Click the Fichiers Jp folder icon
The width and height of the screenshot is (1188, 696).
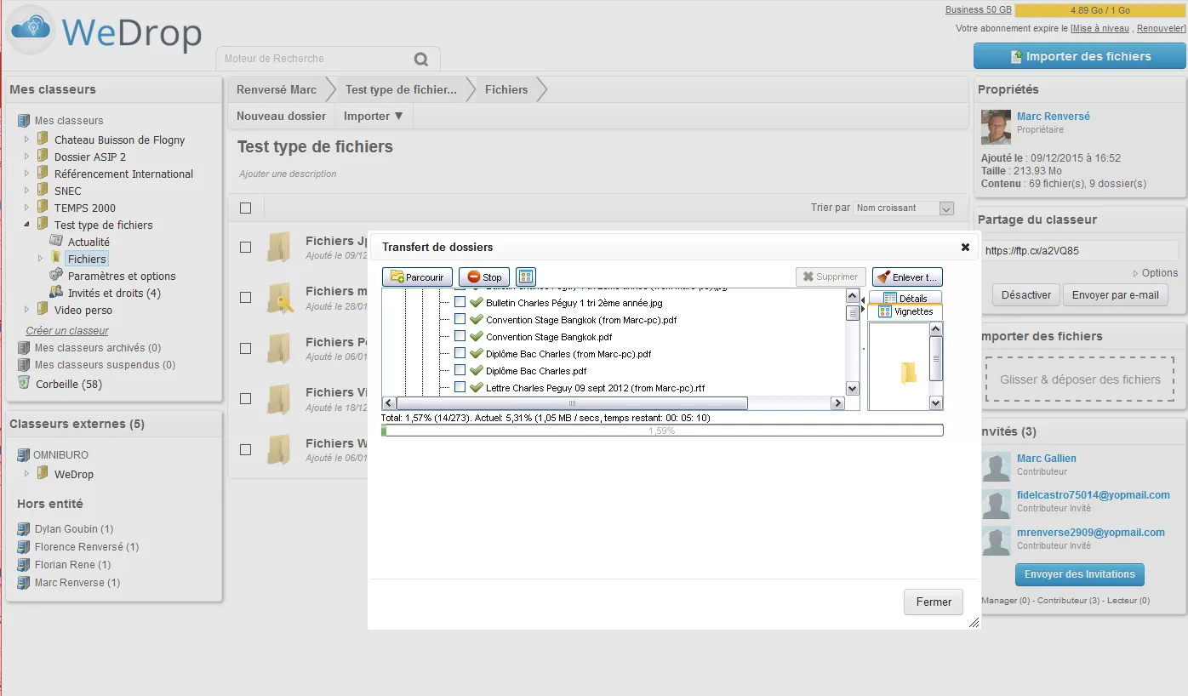[280, 247]
